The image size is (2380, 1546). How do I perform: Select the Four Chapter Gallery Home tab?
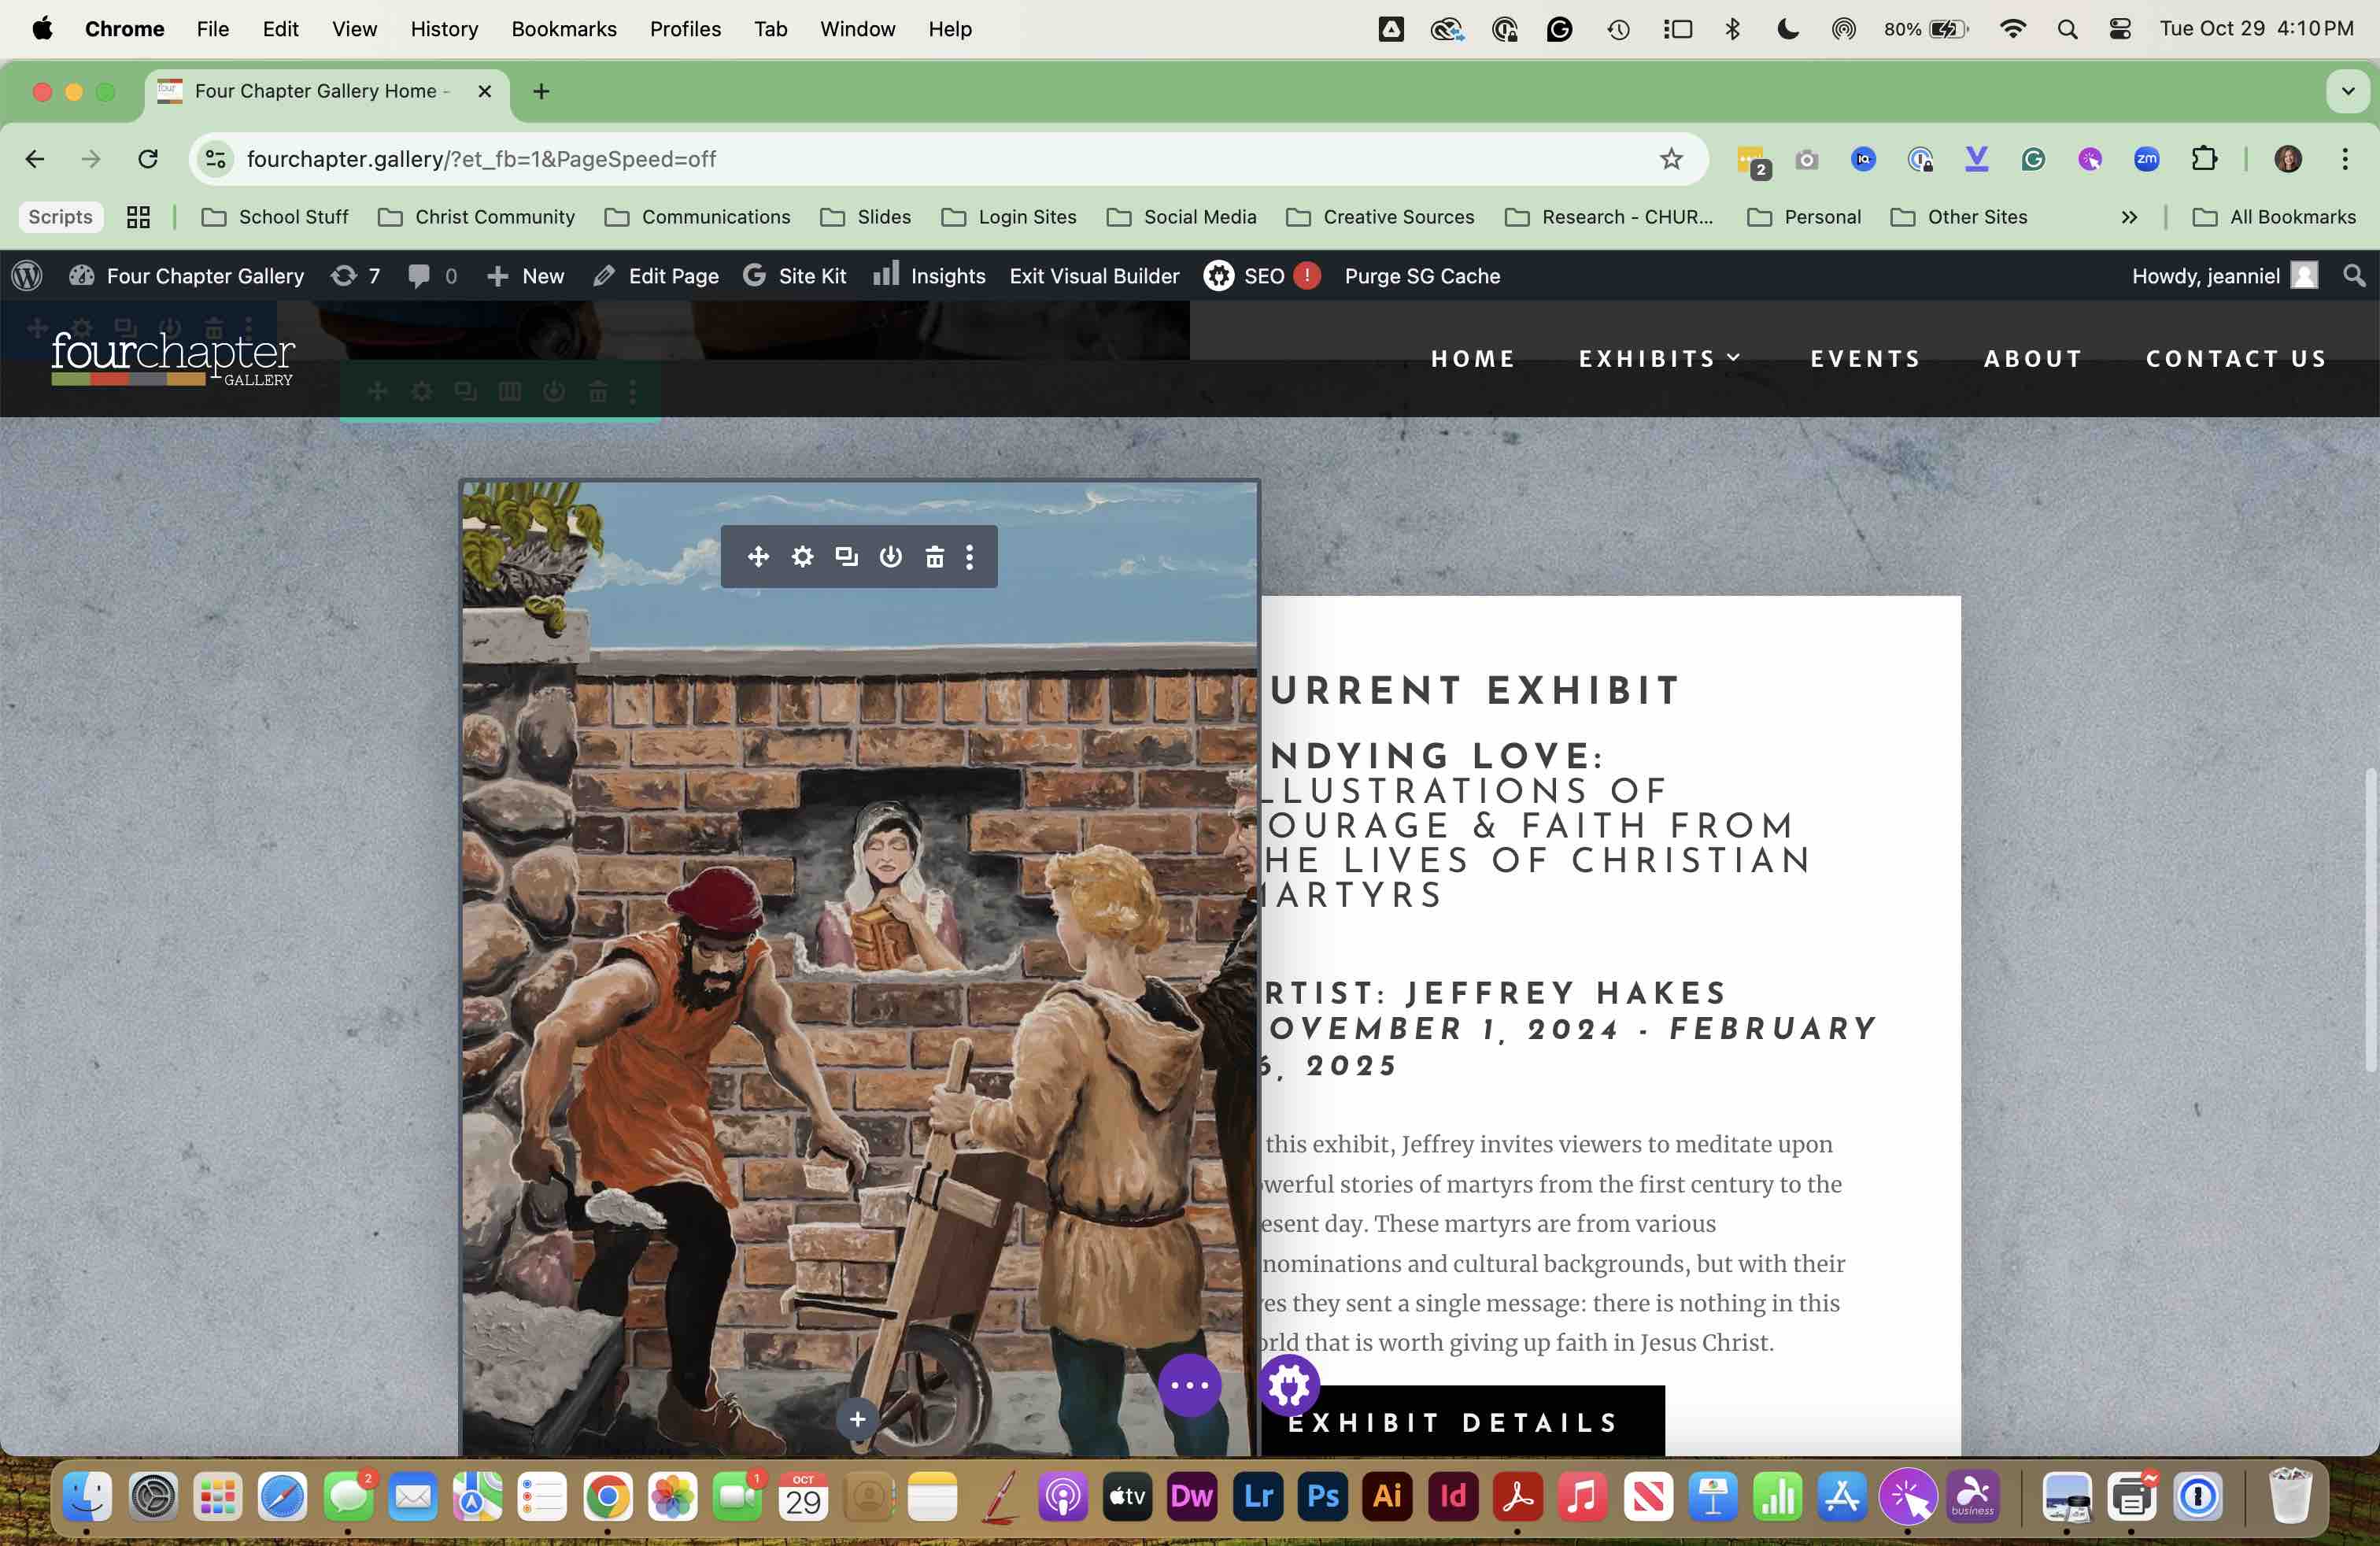(x=327, y=91)
